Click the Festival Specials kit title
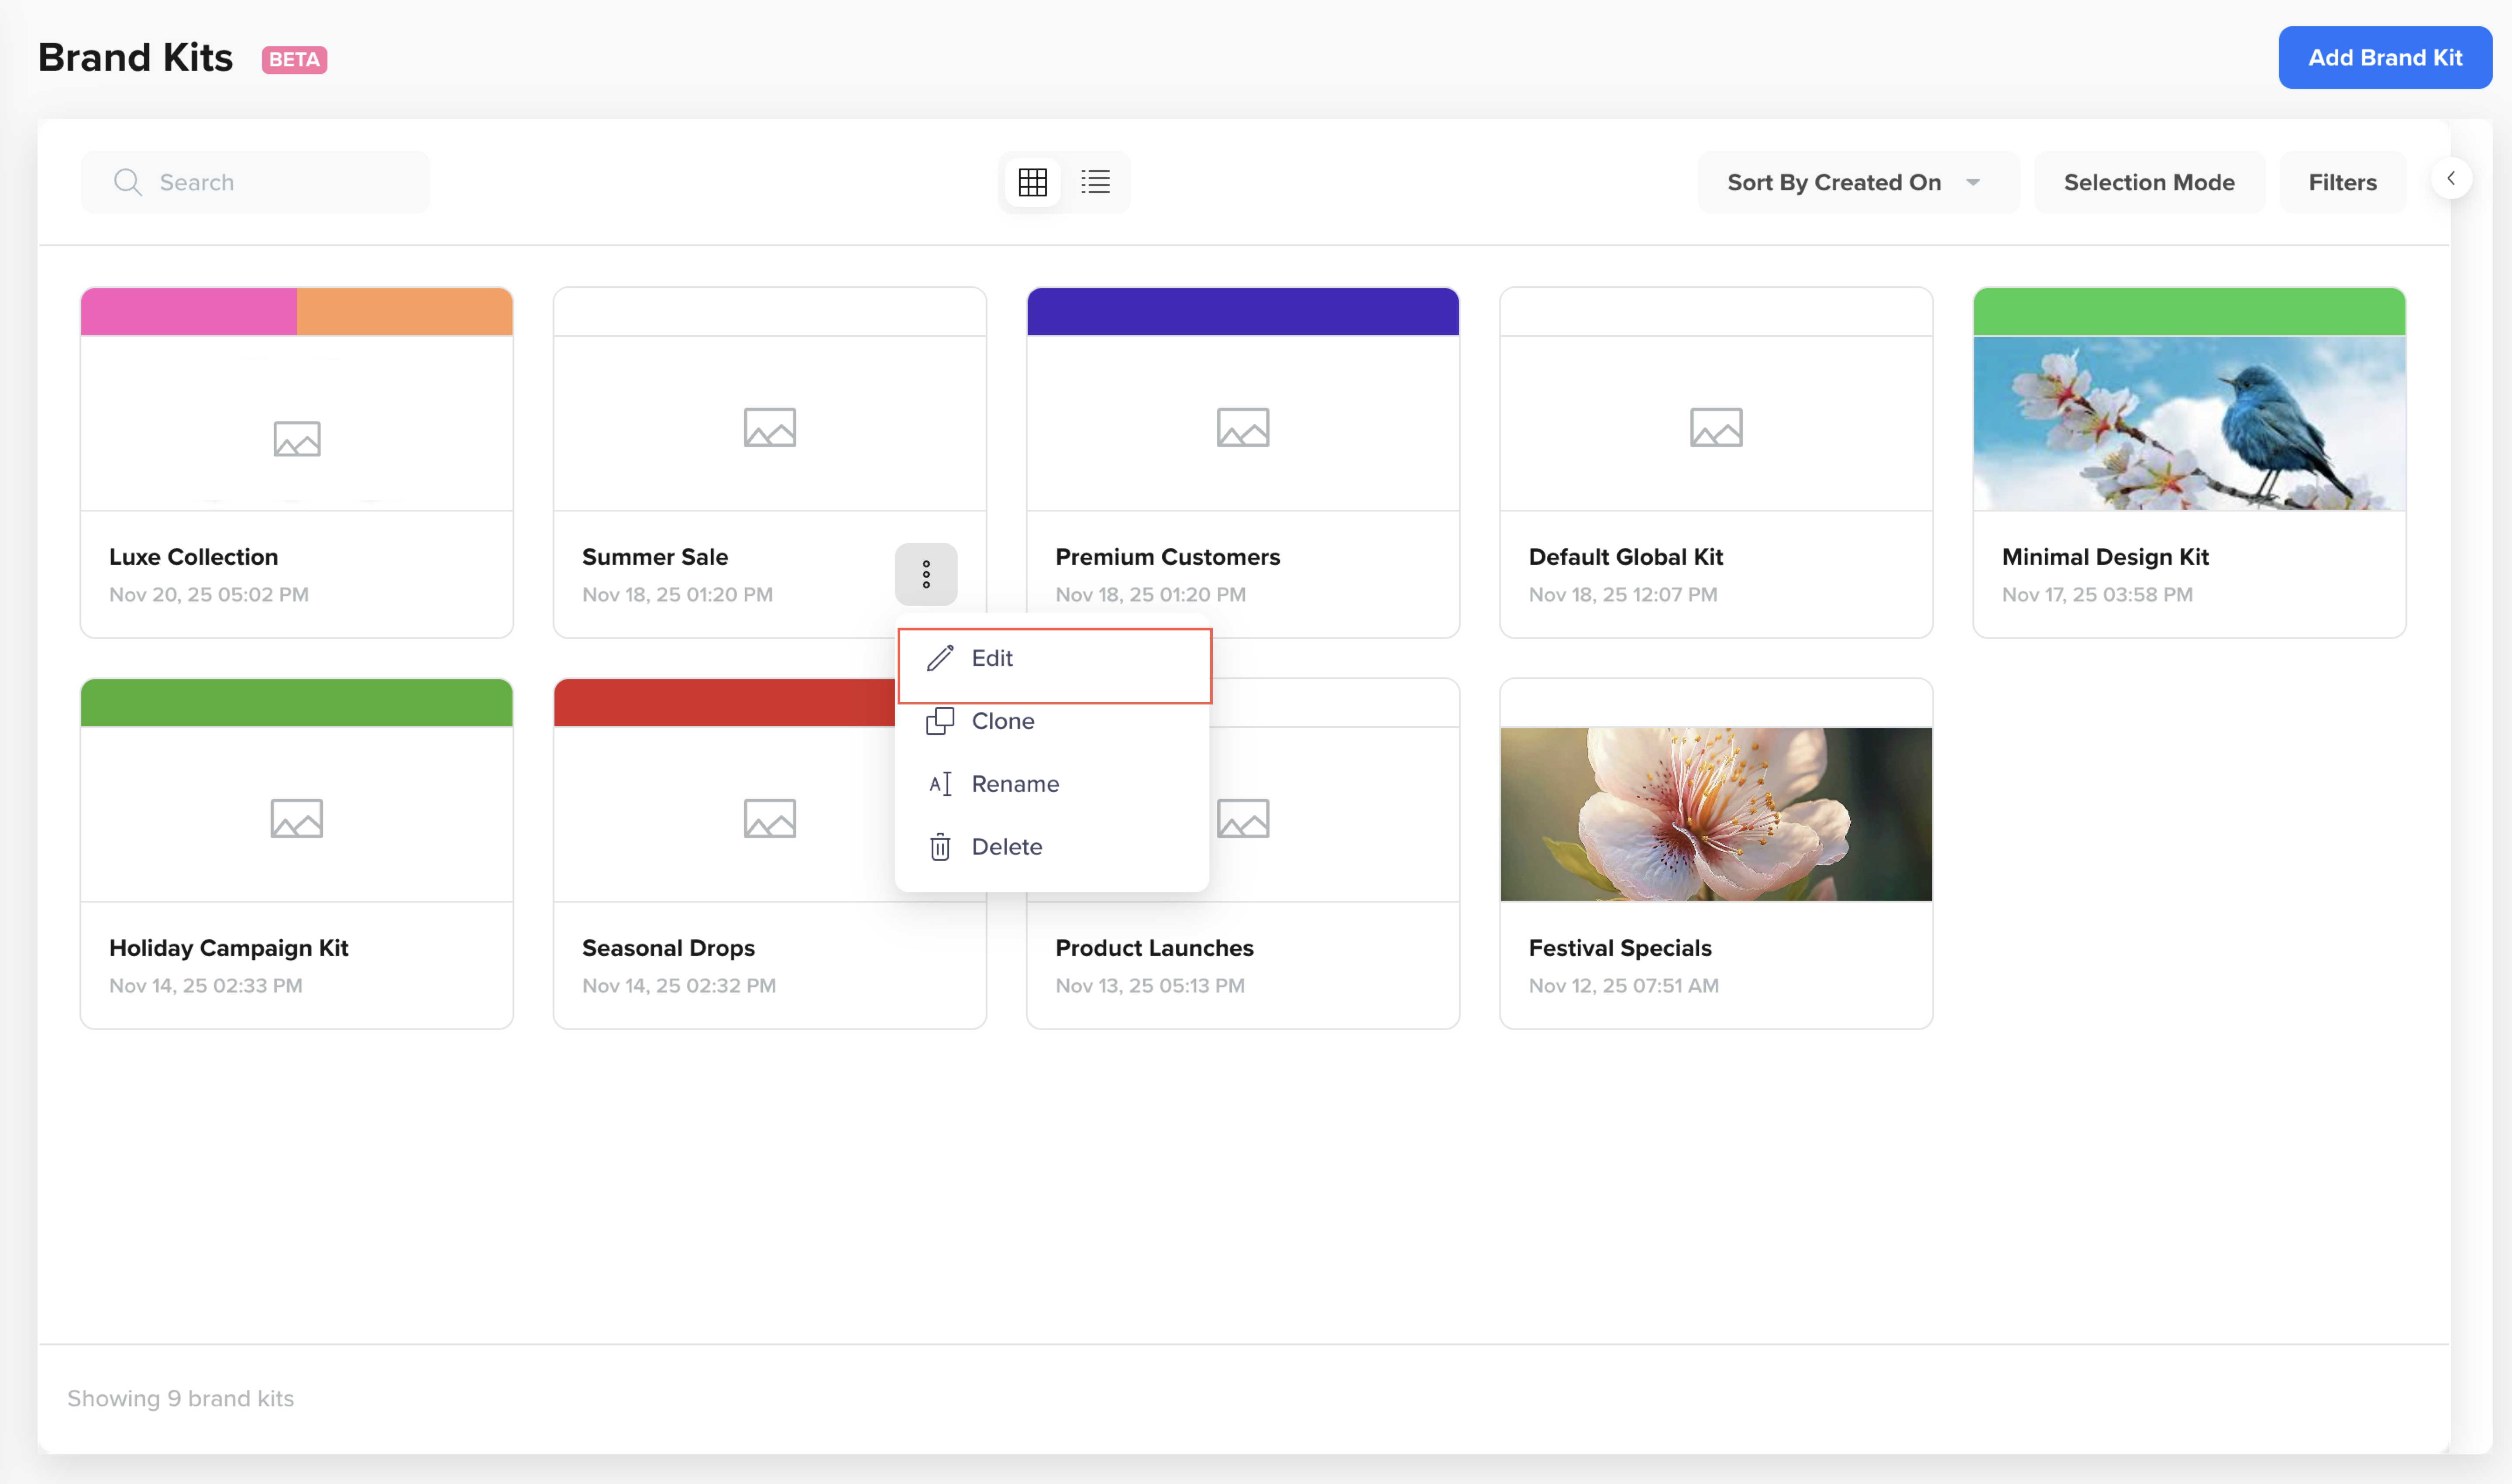The height and width of the screenshot is (1484, 2512). (x=1620, y=948)
